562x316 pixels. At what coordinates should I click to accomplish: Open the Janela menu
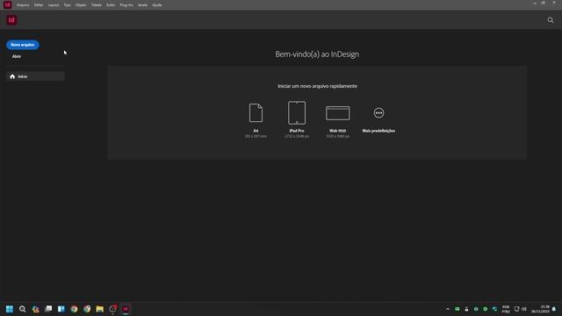142,5
